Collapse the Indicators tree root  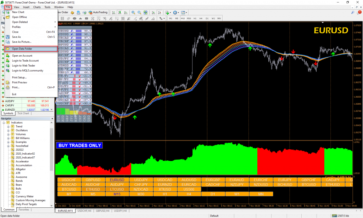pos(4,122)
